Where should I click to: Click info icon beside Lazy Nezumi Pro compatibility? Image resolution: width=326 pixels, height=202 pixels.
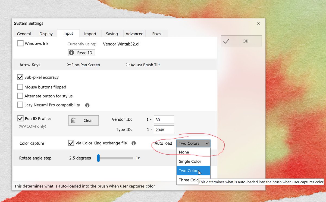point(87,105)
